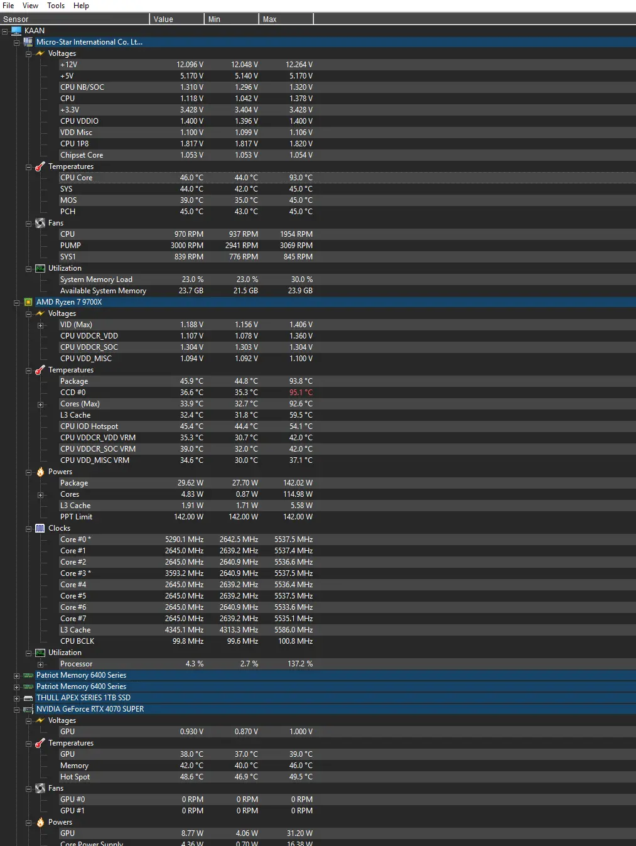
Task: Expand the Cores (Max) temperature row
Action: [41, 404]
